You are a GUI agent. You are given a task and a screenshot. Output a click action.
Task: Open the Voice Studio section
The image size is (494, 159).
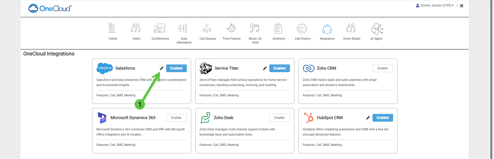coord(351,28)
